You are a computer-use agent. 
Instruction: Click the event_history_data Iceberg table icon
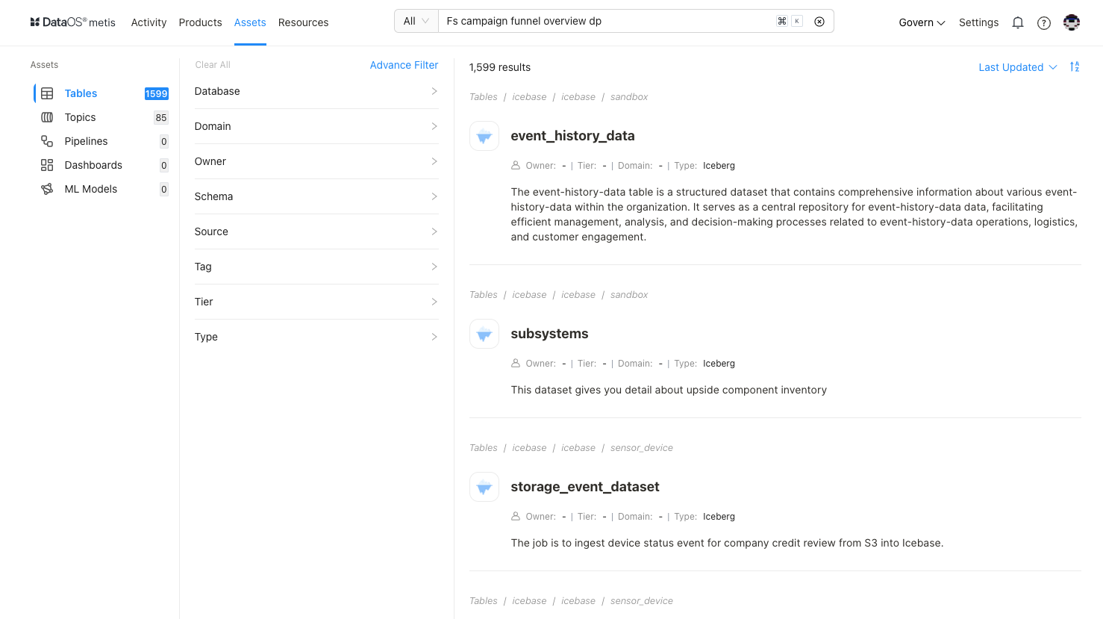[x=484, y=136]
